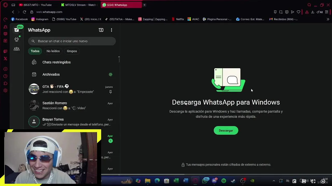This screenshot has width=332, height=186.
Task: Click the Buscar un chat search field
Action: [72, 41]
